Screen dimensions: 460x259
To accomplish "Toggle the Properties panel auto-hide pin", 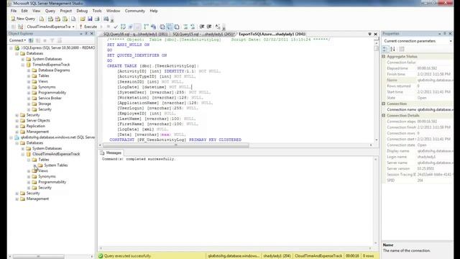I will tap(445, 34).
